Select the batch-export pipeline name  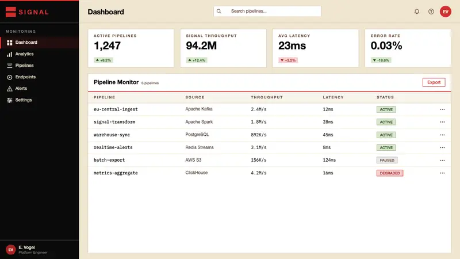pos(109,160)
